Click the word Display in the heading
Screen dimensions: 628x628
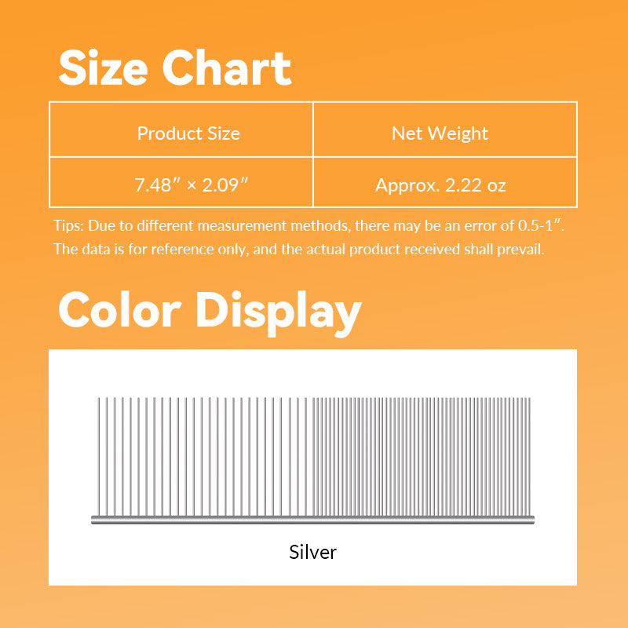click(x=279, y=314)
